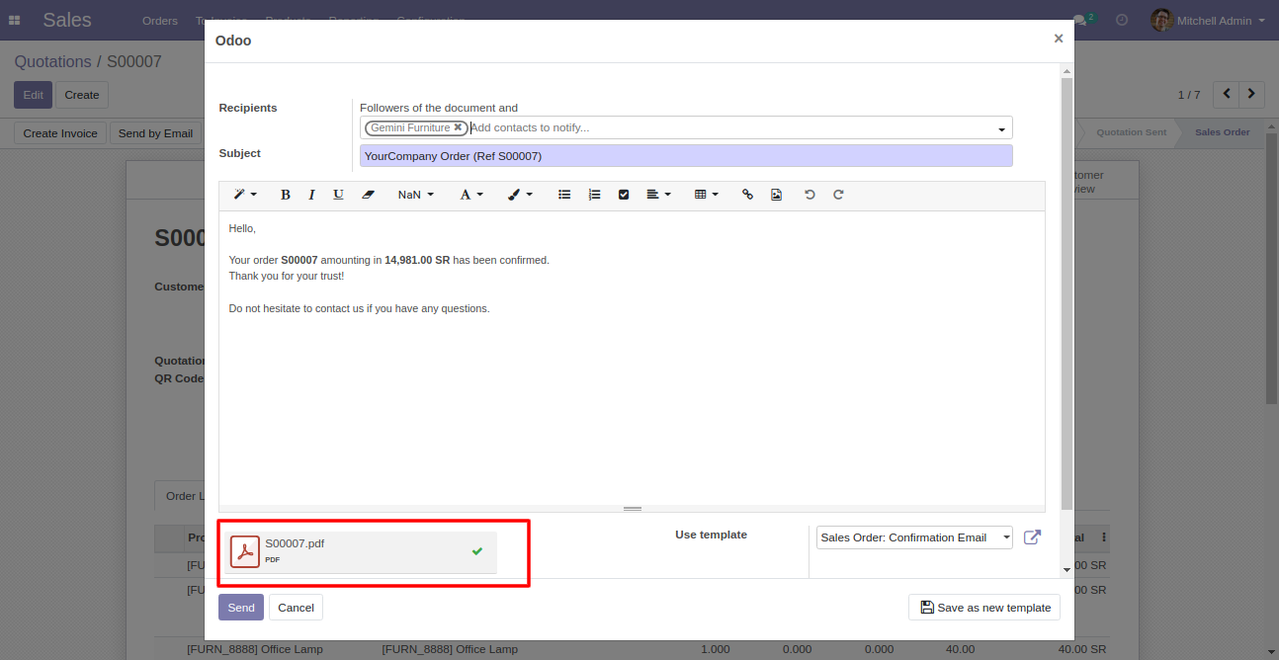This screenshot has width=1279, height=660.
Task: Insert an unordered bullet list
Action: coord(564,195)
